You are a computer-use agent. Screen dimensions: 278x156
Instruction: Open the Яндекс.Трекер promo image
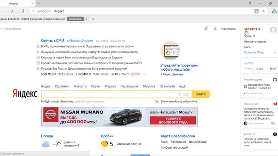170,51
